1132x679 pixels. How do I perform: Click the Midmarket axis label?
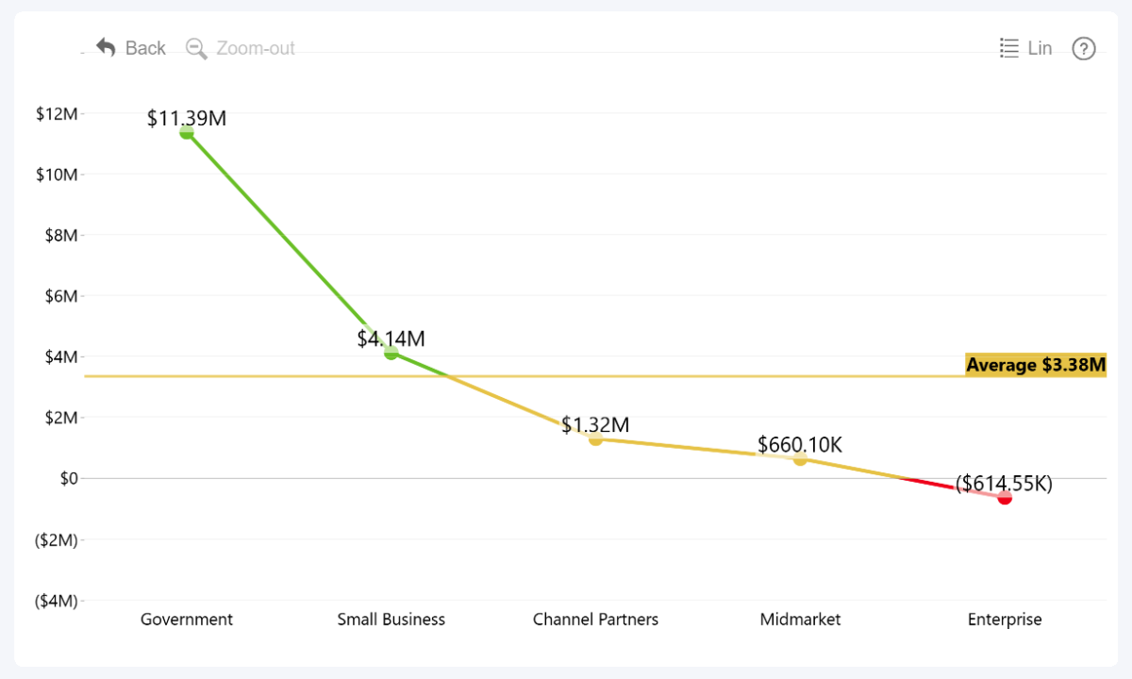point(800,620)
